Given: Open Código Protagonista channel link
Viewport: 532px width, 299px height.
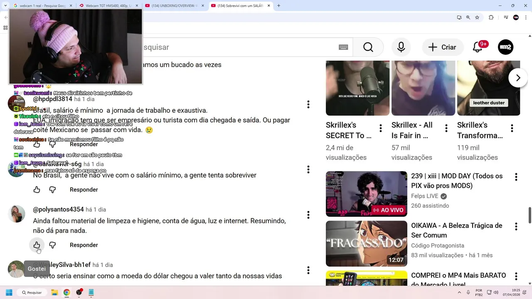Looking at the screenshot, I should pos(438,245).
